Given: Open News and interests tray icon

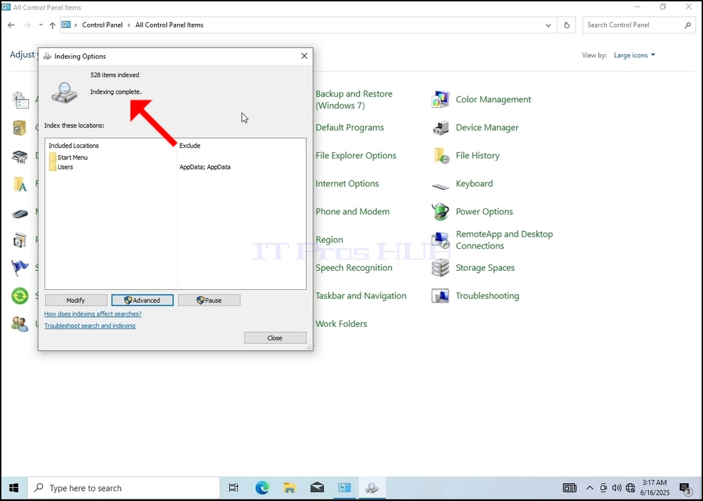Looking at the screenshot, I should [570, 488].
